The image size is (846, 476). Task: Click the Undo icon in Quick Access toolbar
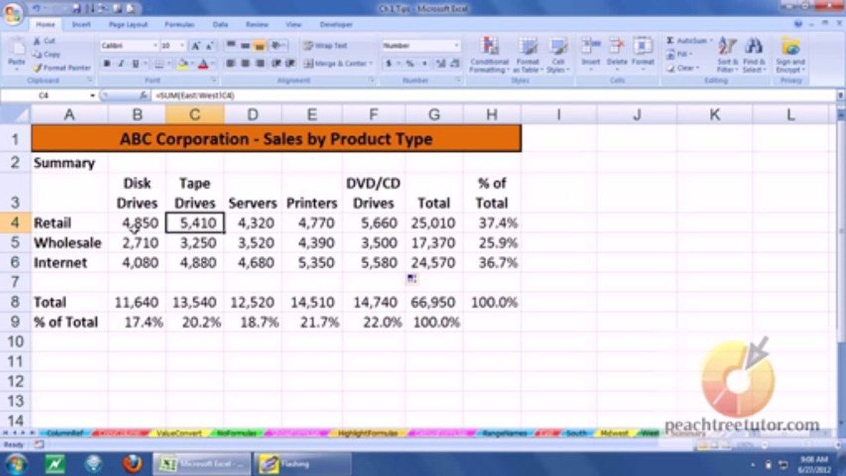coord(36,8)
